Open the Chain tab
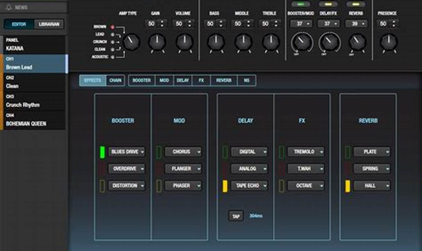The image size is (422, 251). [115, 81]
